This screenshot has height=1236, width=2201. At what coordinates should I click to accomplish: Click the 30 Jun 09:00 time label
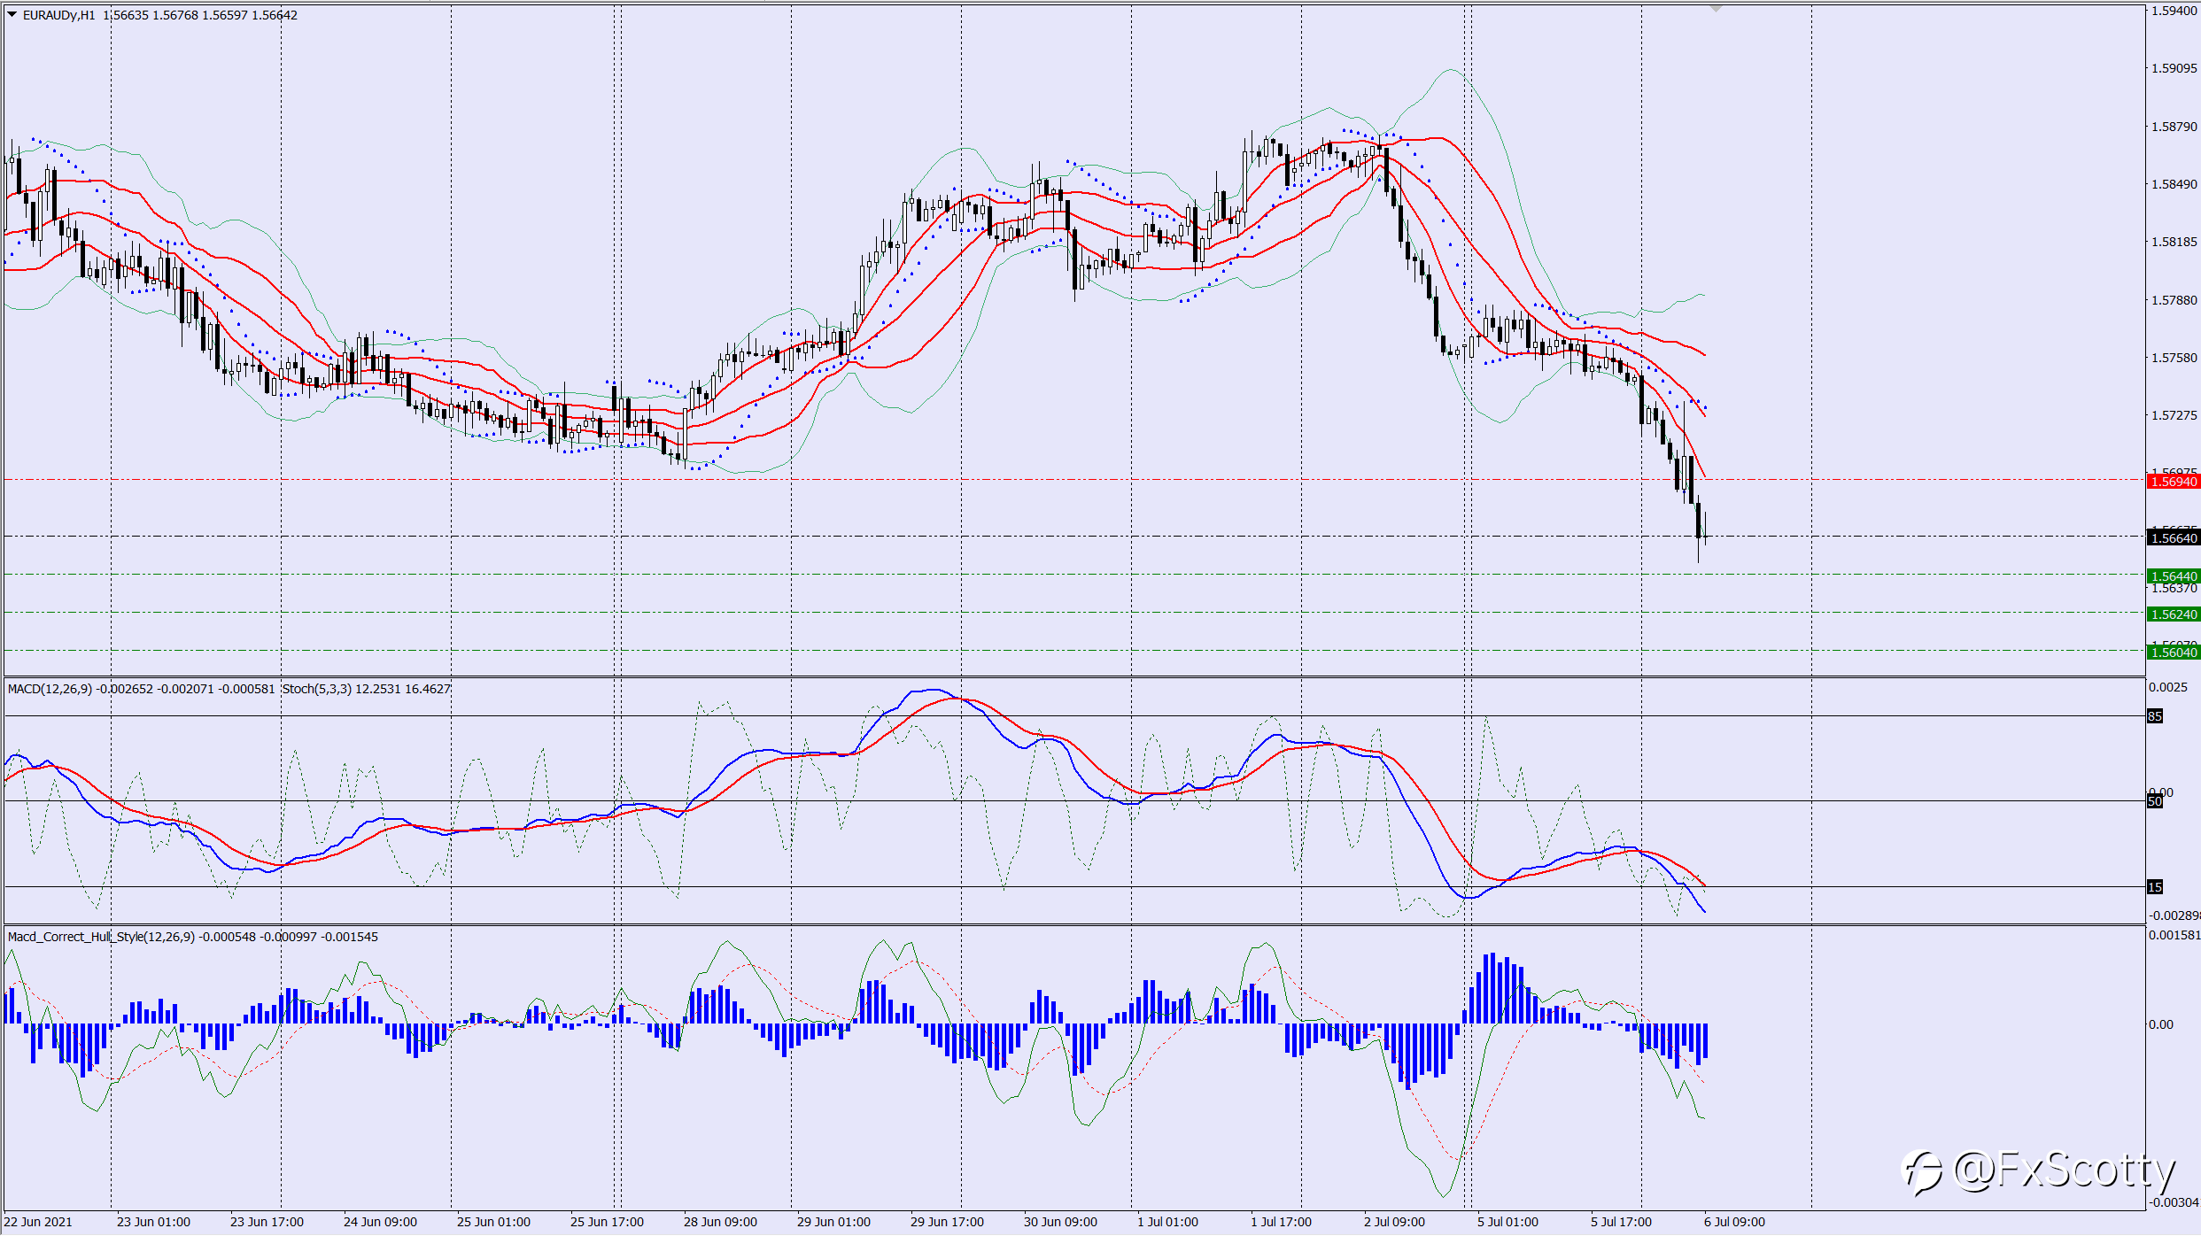(x=1060, y=1222)
